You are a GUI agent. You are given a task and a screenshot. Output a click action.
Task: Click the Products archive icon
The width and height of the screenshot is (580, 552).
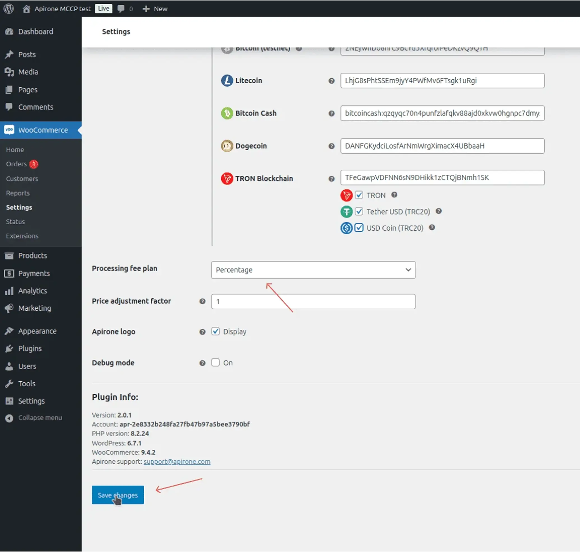[x=9, y=255]
